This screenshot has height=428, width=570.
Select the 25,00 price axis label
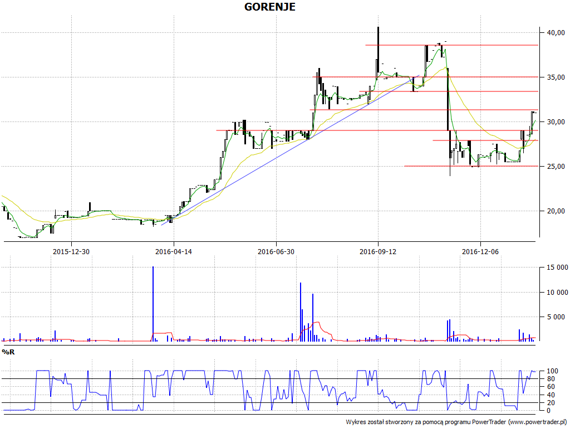556,166
